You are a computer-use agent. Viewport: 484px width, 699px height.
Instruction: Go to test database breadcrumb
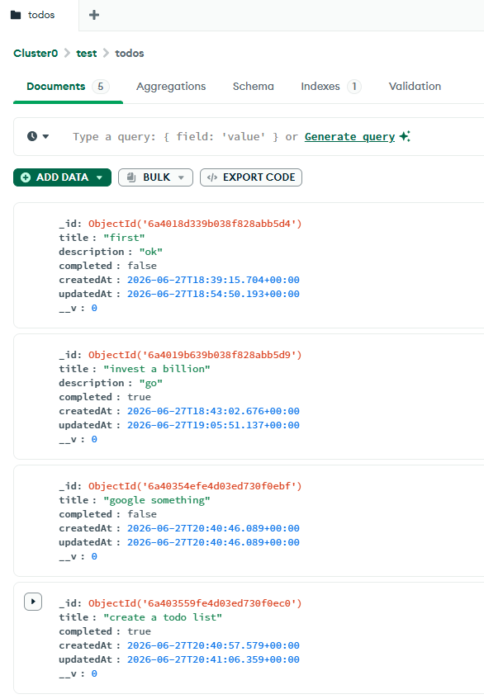tap(87, 54)
